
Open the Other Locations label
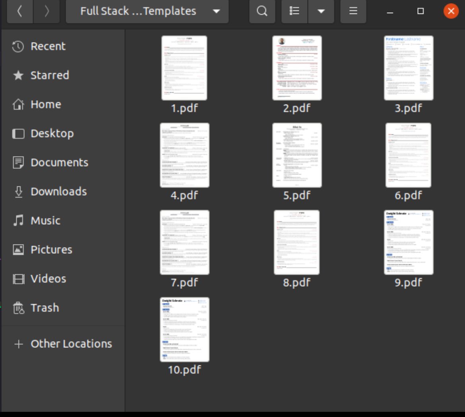[72, 344]
